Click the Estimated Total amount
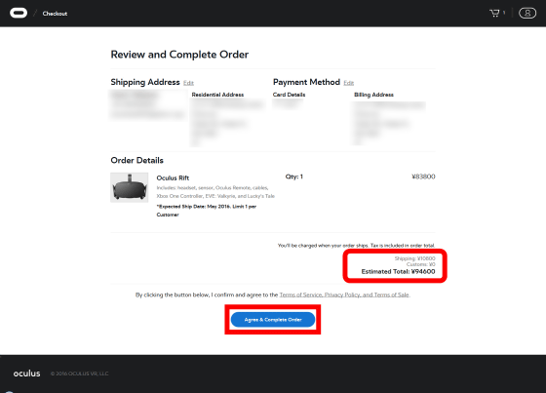Image resolution: width=546 pixels, height=393 pixels. [398, 272]
